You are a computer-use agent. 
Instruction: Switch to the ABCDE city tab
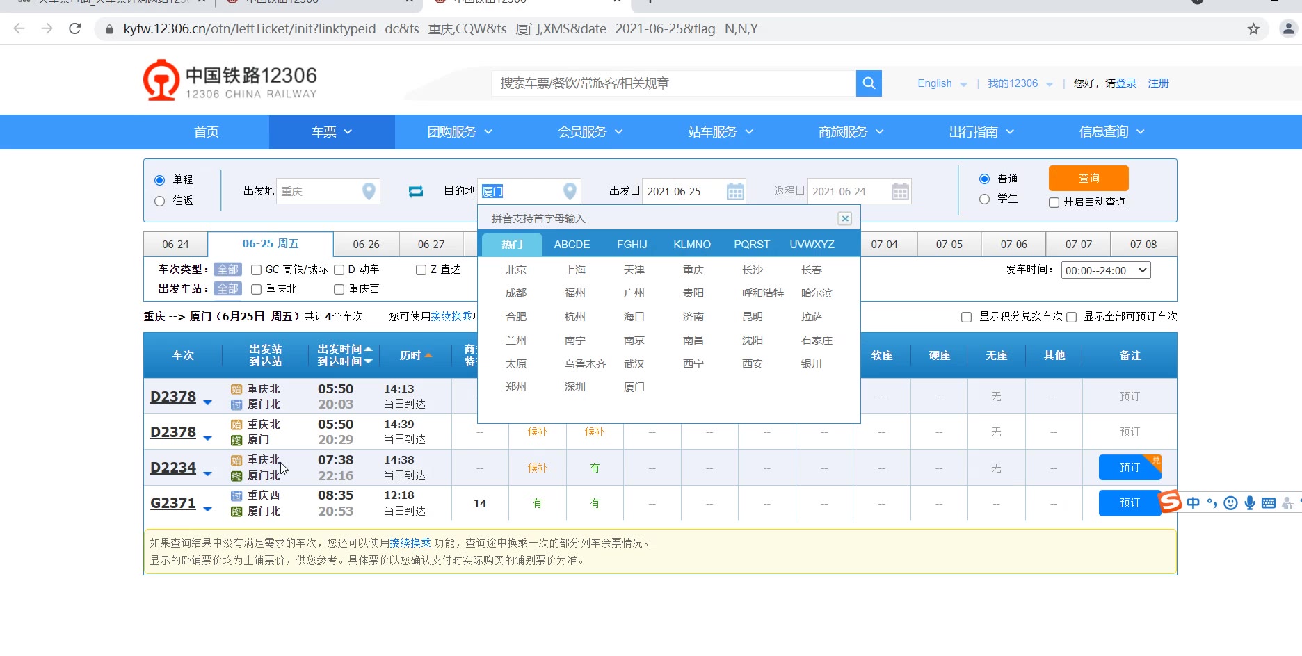tap(571, 245)
